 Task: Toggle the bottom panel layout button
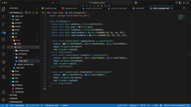pos(184,3)
